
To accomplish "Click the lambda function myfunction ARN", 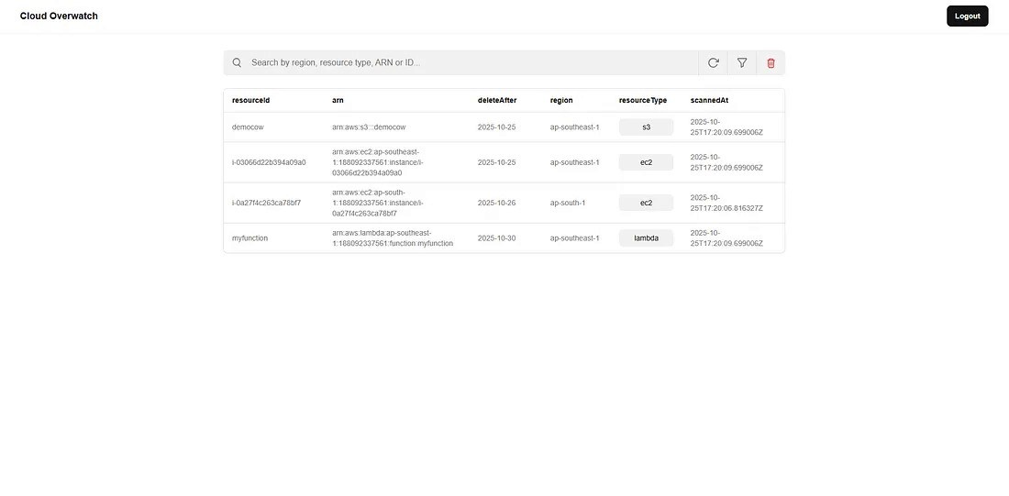I will (393, 238).
